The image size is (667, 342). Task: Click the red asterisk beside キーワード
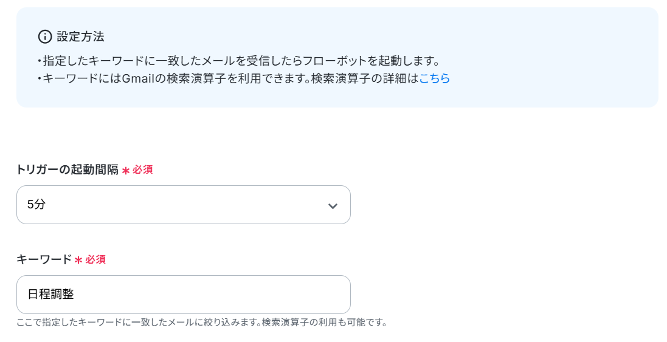(78, 261)
